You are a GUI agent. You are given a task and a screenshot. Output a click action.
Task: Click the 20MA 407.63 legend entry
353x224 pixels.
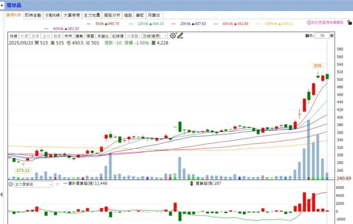[189, 24]
